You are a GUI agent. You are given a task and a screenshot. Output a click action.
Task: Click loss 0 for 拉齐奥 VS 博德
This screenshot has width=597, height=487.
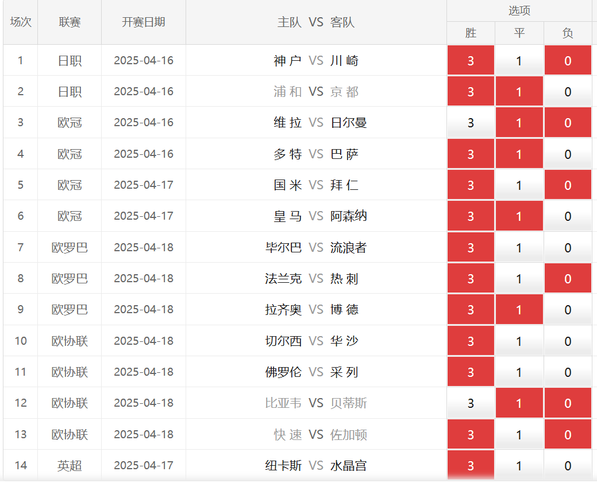click(x=568, y=309)
